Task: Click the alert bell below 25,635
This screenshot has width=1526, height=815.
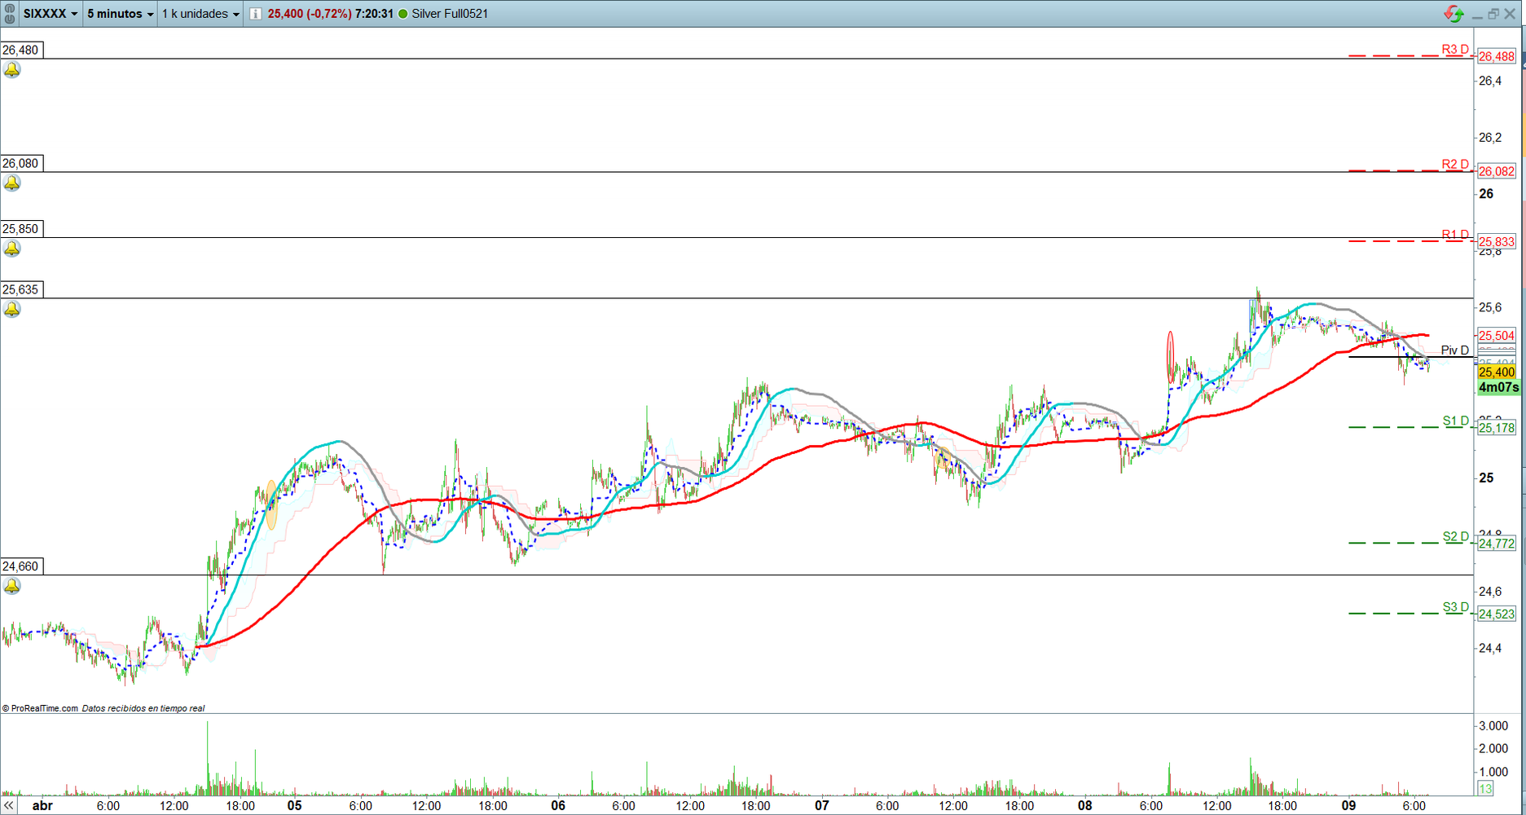Action: pos(12,309)
